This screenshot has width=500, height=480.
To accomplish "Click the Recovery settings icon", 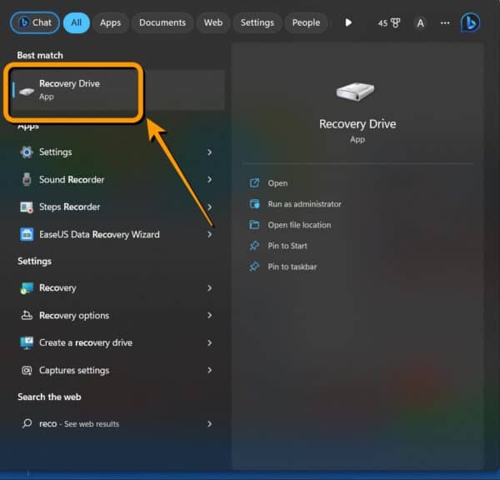I will click(27, 288).
